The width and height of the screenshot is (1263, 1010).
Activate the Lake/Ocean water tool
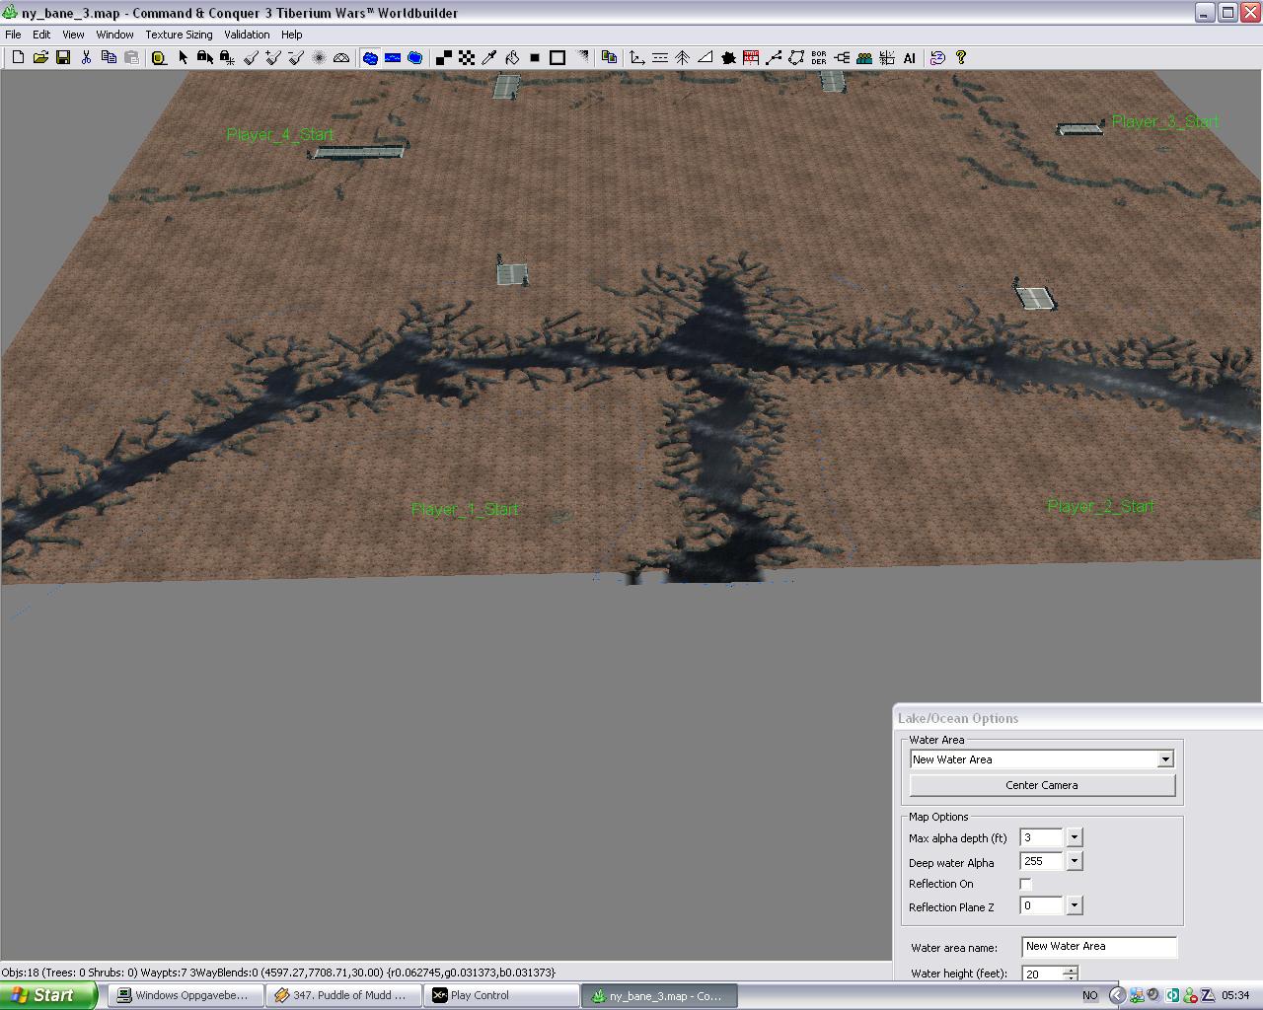[370, 58]
